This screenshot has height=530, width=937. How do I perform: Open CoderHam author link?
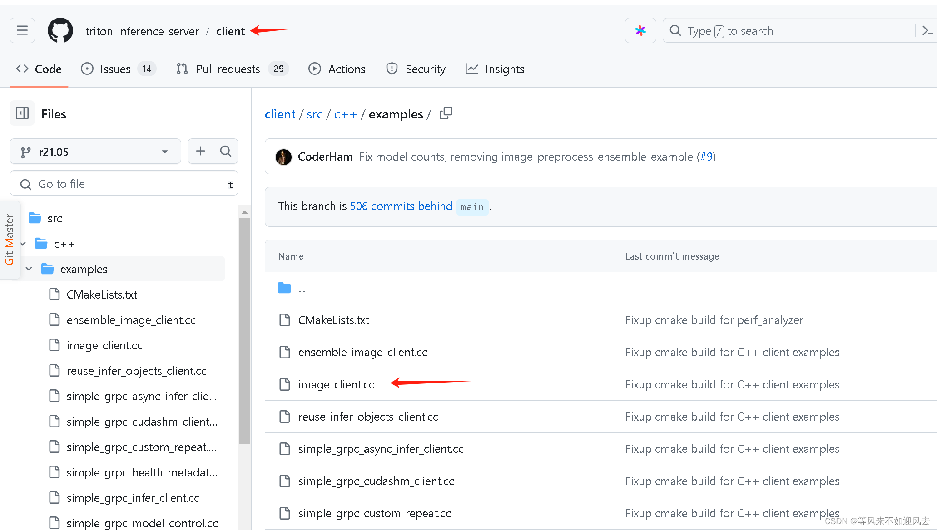point(325,157)
